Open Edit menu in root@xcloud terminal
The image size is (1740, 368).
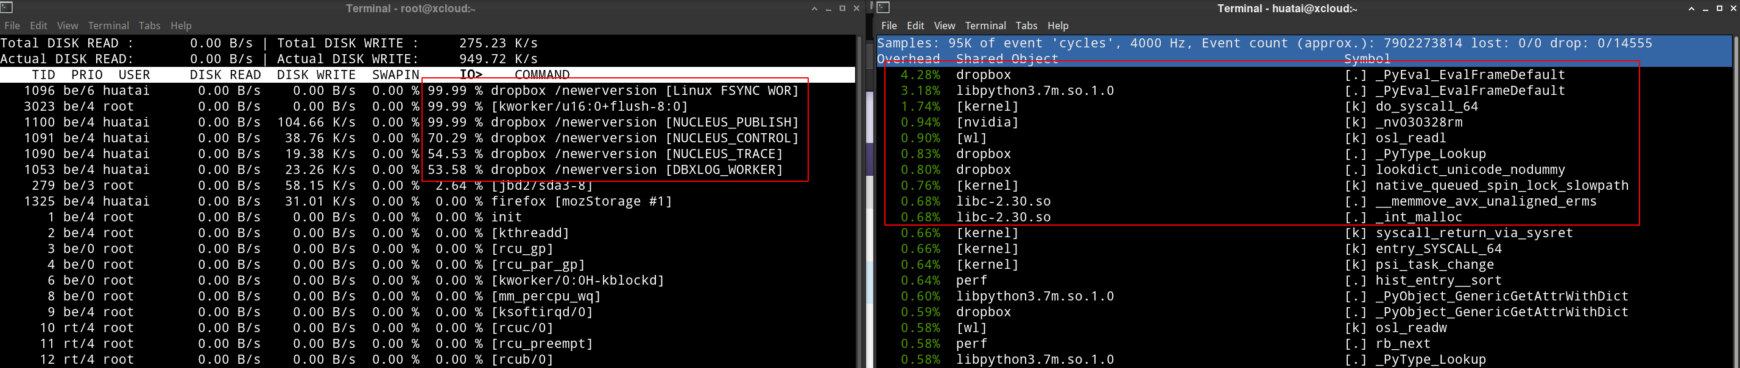point(38,26)
